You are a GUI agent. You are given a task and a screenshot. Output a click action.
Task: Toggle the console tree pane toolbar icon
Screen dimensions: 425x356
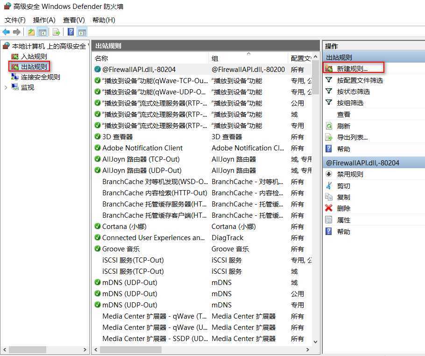[x=42, y=32]
